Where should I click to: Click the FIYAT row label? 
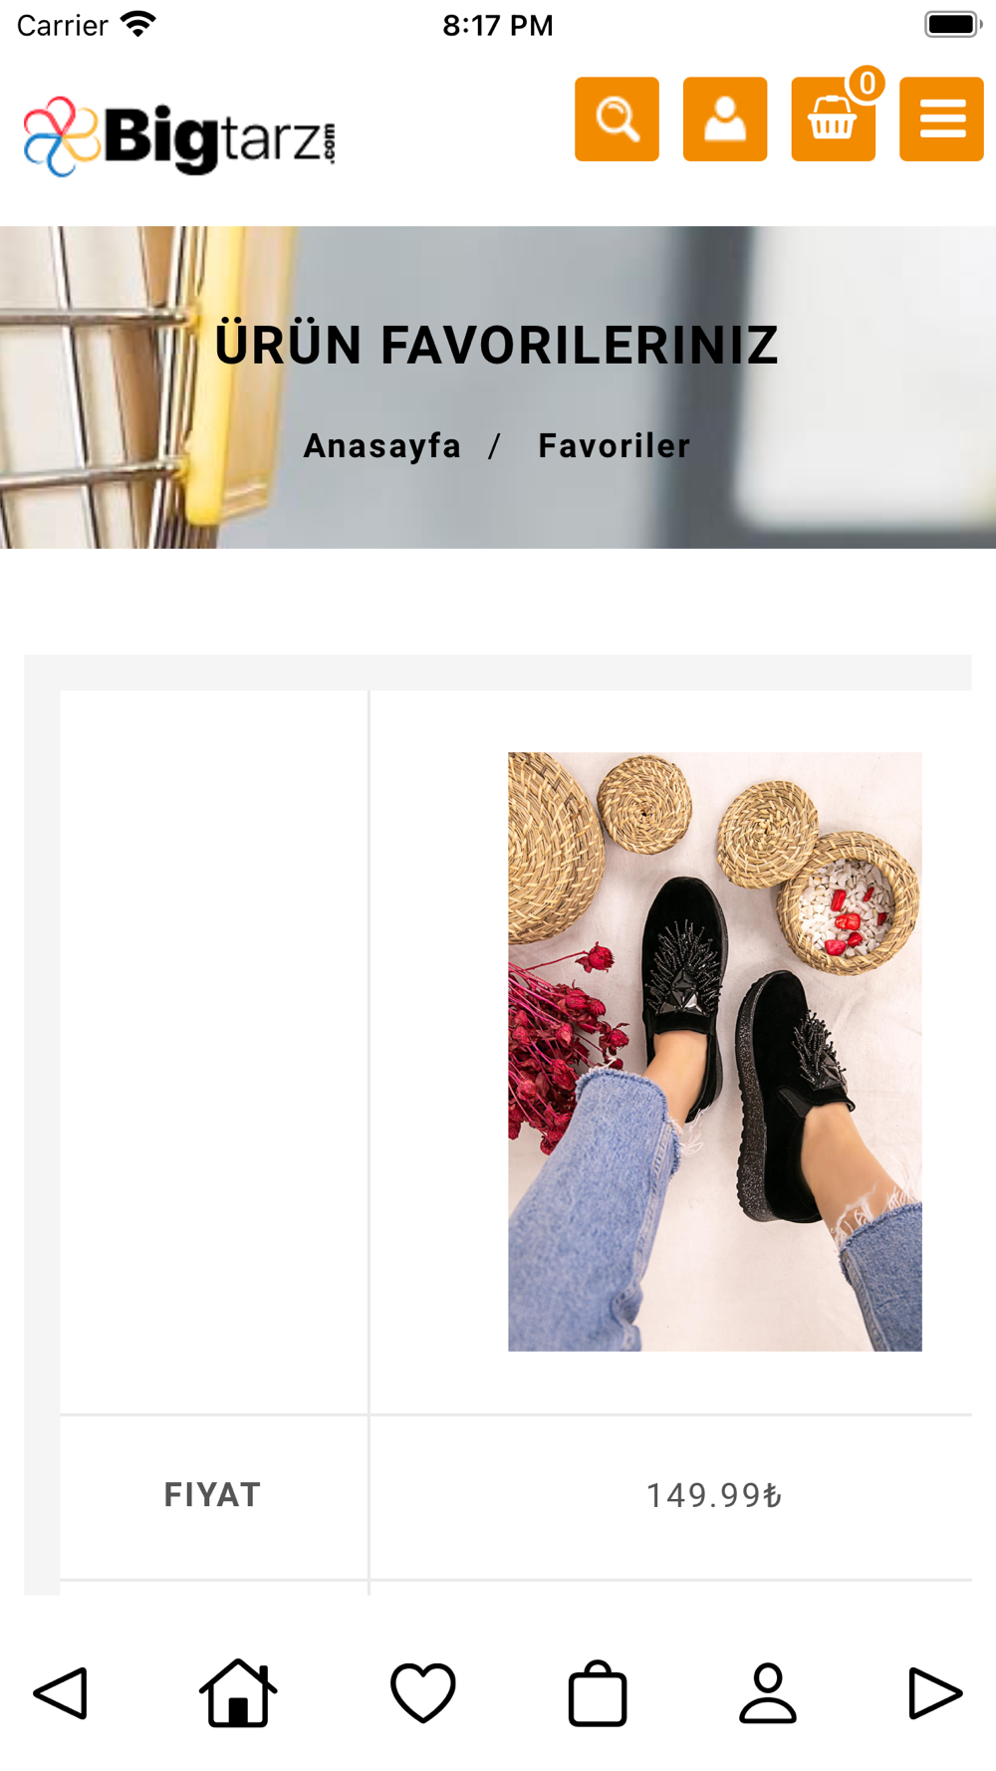tap(212, 1495)
